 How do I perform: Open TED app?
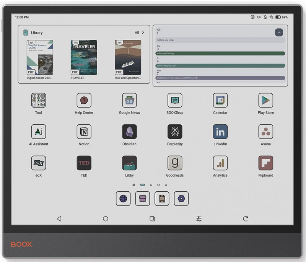pyautogui.click(x=84, y=163)
